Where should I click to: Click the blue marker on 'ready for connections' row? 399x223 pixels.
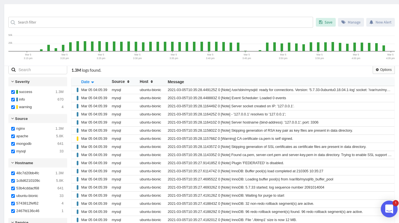click(78, 90)
